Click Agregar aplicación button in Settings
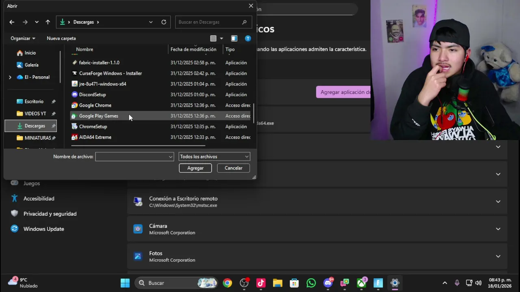 343,92
